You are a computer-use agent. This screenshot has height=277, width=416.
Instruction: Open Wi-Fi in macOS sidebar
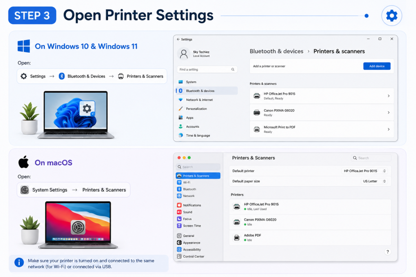198,182
